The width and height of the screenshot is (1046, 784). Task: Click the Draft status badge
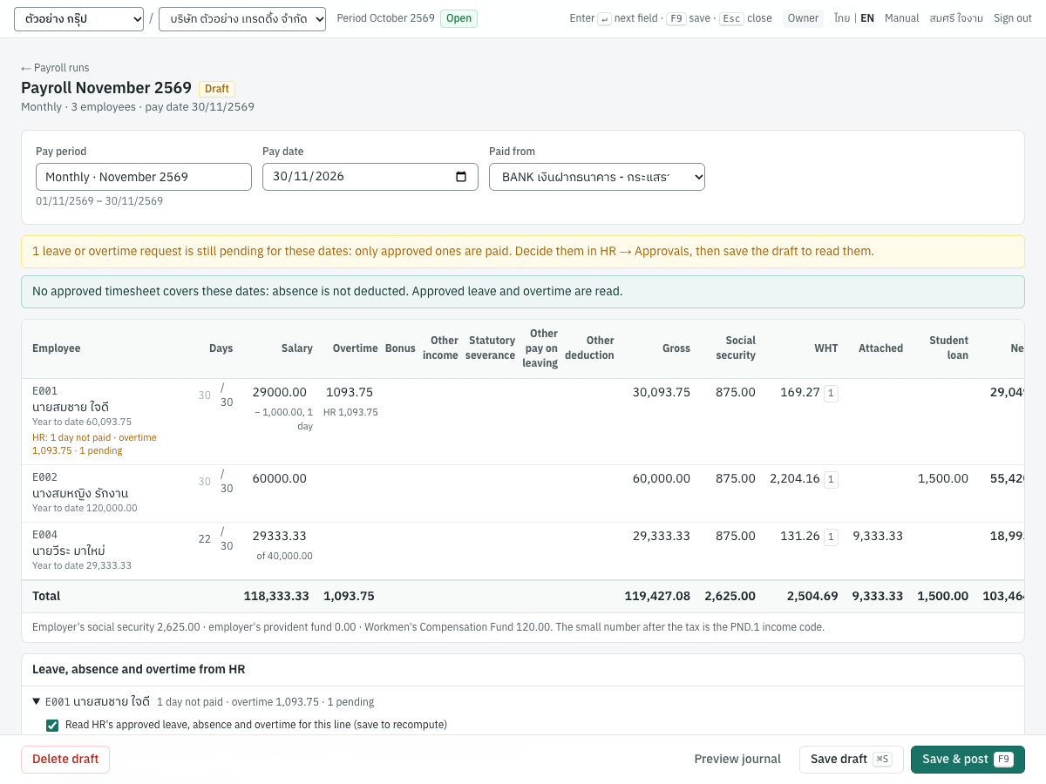(217, 89)
